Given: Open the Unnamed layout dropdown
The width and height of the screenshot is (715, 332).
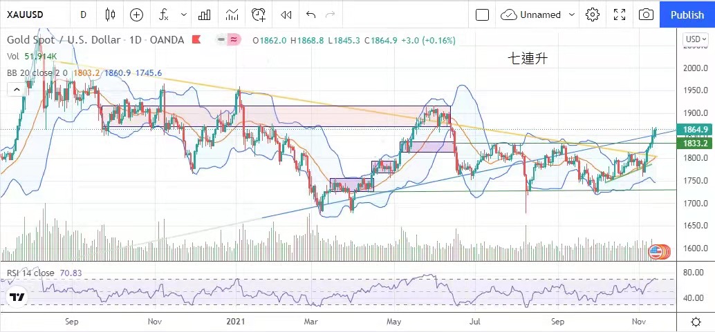Looking at the screenshot, I should [539, 14].
